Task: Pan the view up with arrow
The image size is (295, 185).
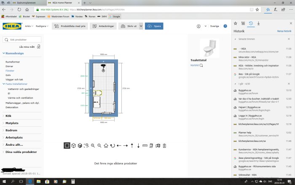Action: [x=132, y=146]
